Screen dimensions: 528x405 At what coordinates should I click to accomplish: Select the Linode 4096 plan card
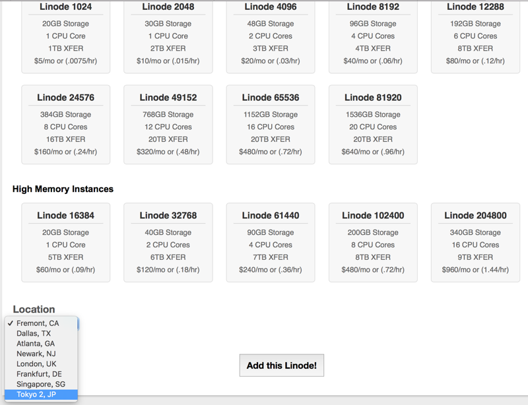(x=271, y=36)
